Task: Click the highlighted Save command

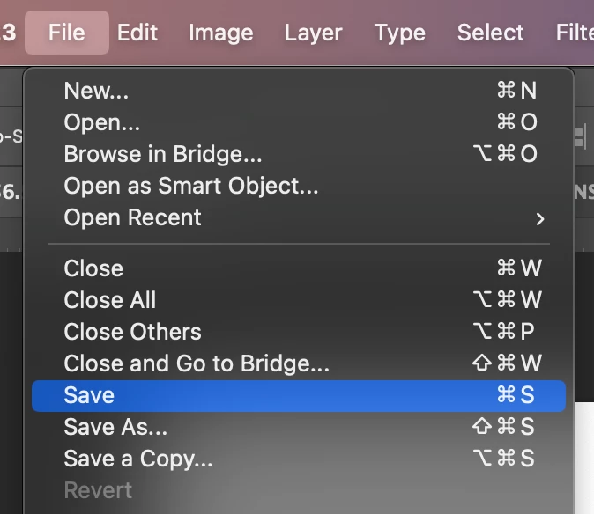Action: coord(89,395)
